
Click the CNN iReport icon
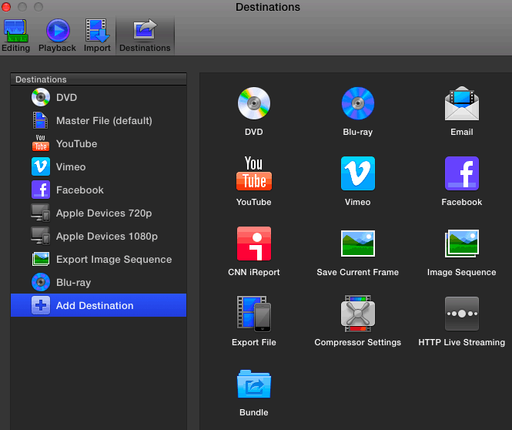coord(254,244)
